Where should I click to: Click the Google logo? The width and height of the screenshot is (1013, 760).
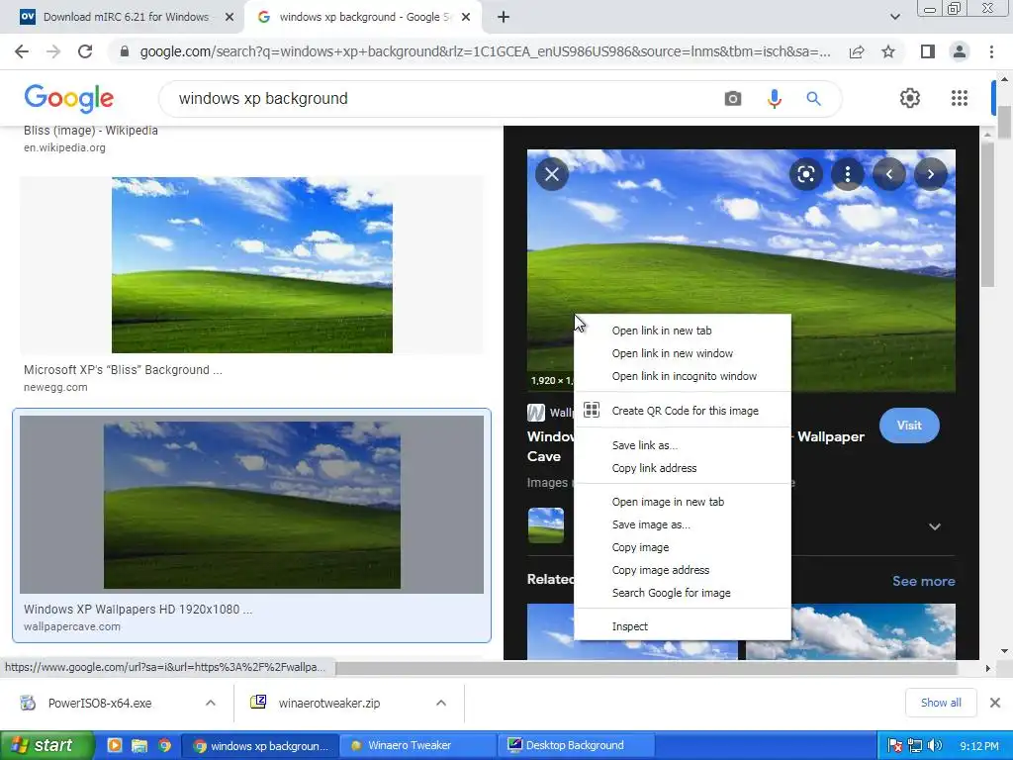[x=68, y=98]
